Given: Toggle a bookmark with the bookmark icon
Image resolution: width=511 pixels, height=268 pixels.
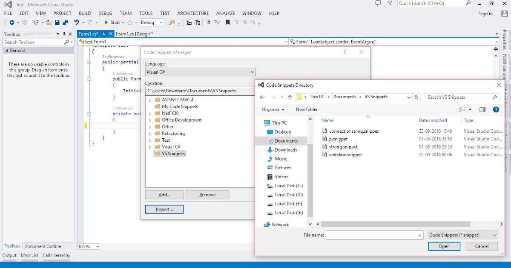Looking at the screenshot, I should point(227,22).
